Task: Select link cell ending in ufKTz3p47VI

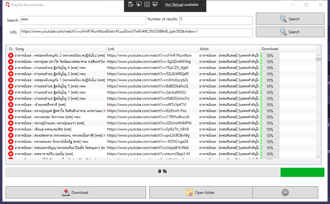Action: coord(147,105)
